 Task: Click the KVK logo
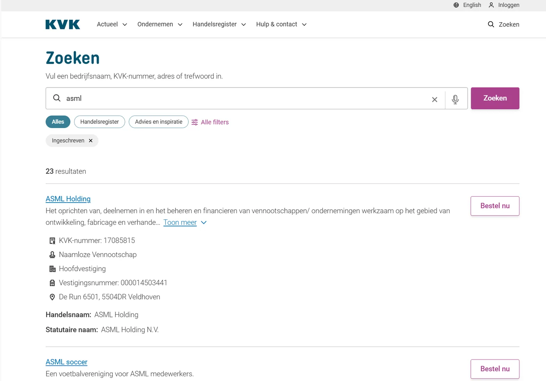coord(63,24)
